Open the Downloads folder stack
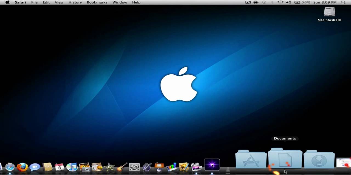Viewport: 351px width, 175px height. tap(319, 159)
